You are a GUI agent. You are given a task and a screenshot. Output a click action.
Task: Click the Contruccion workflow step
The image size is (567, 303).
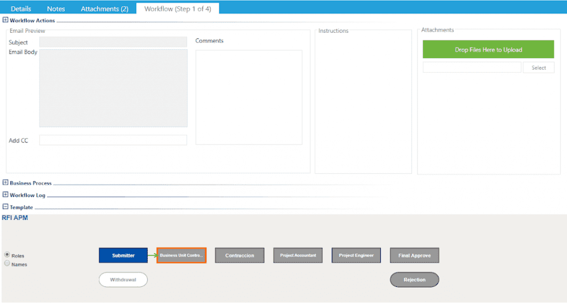240,255
